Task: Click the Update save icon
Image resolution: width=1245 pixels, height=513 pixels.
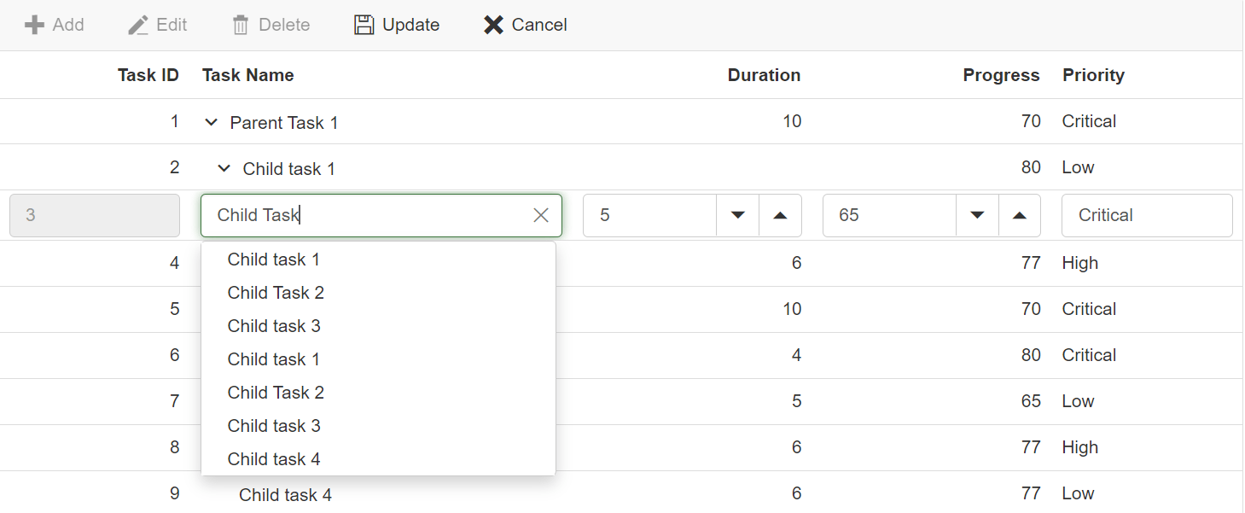Action: pyautogui.click(x=363, y=25)
